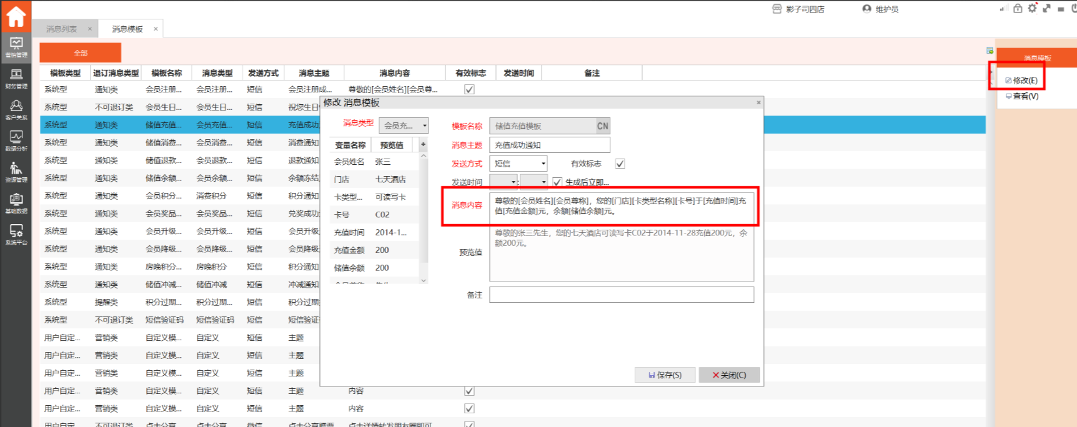Open settings gear in top bar

coord(1032,9)
